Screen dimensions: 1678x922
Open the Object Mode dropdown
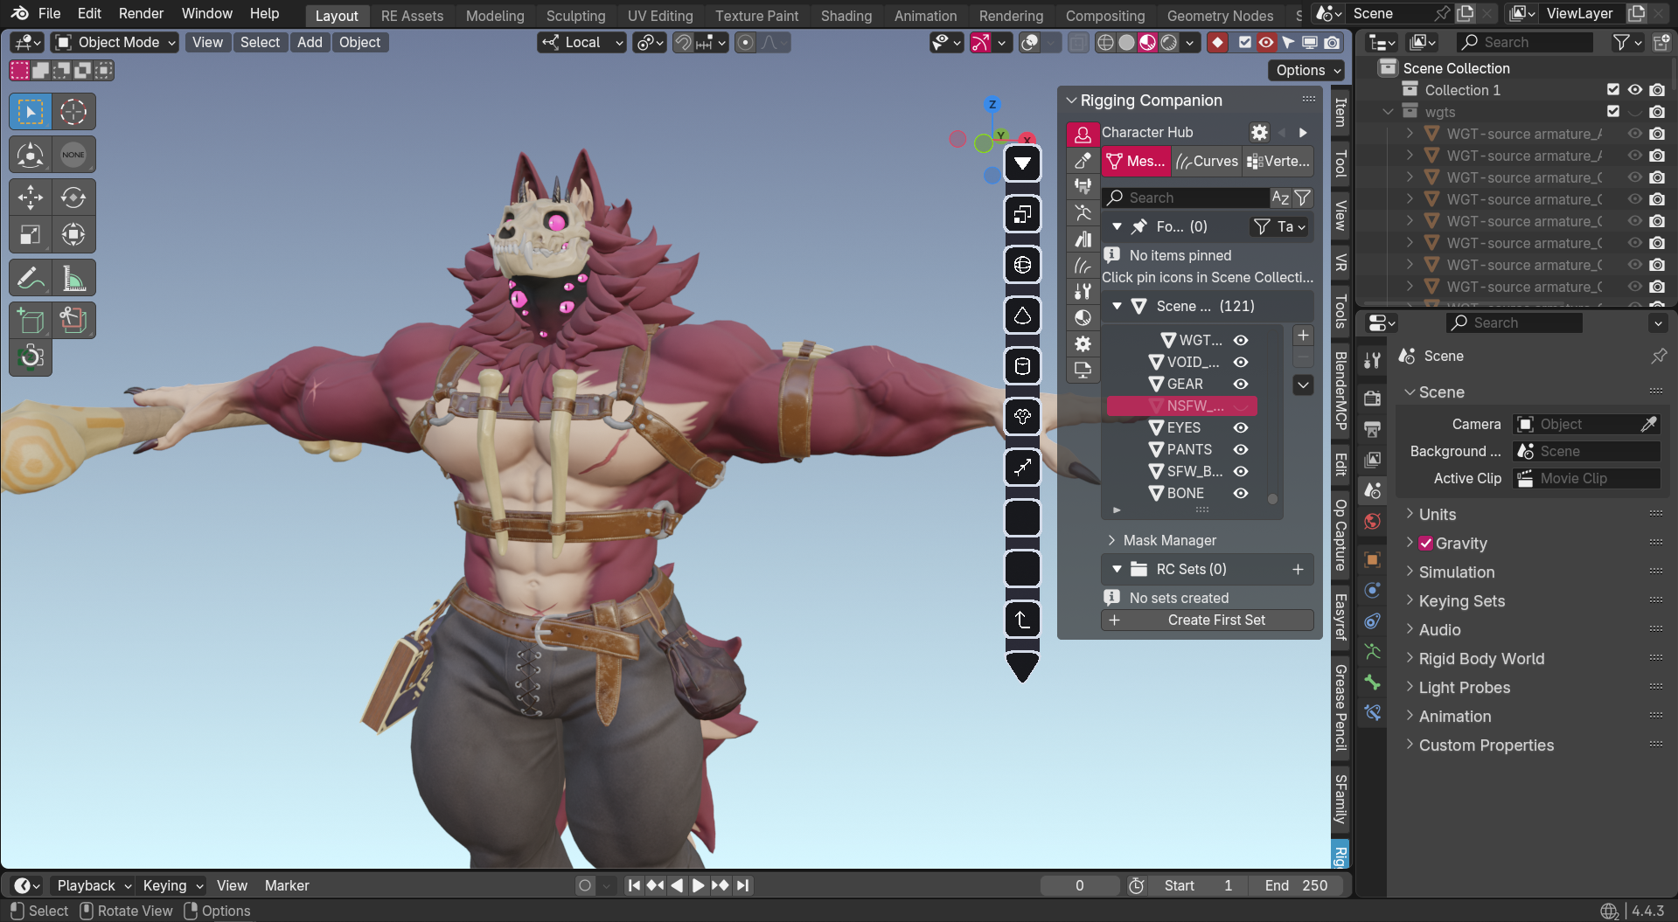(115, 42)
